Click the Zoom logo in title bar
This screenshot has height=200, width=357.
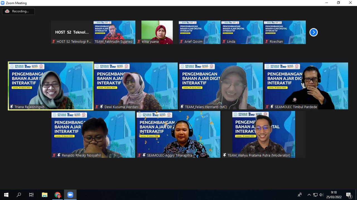(3, 3)
